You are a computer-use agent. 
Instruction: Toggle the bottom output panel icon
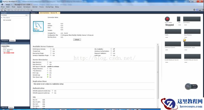pos(200,10)
